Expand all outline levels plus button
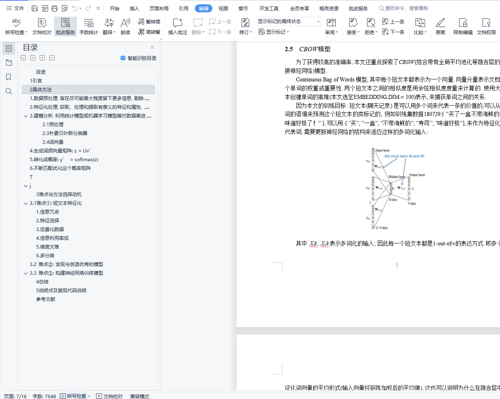500x399 pixels. 42,58
